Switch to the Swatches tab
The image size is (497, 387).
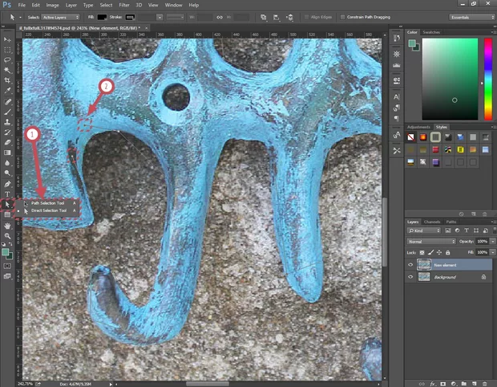tap(431, 32)
